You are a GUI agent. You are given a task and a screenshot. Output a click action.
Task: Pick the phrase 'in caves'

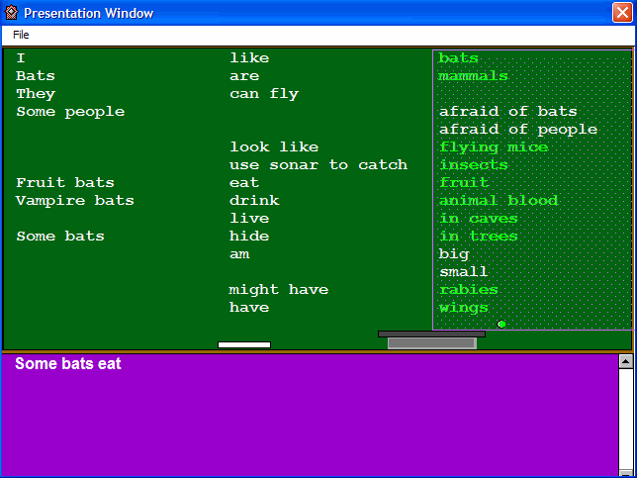coord(479,219)
